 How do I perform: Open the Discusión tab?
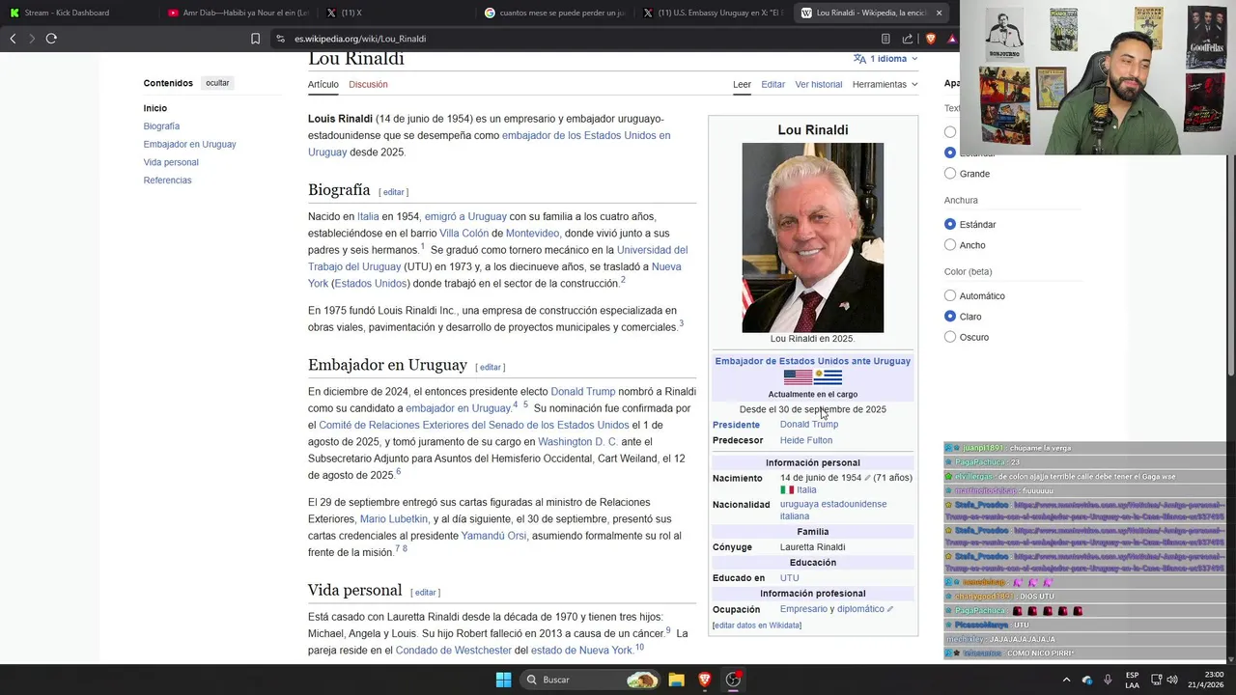[x=368, y=85]
